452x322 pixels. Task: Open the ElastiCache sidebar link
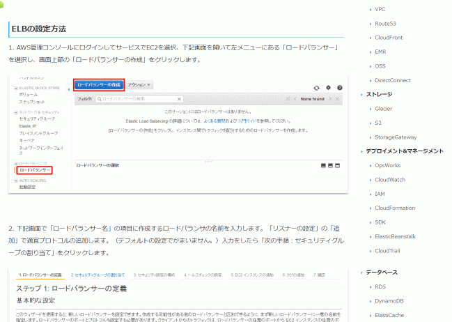tap(389, 315)
